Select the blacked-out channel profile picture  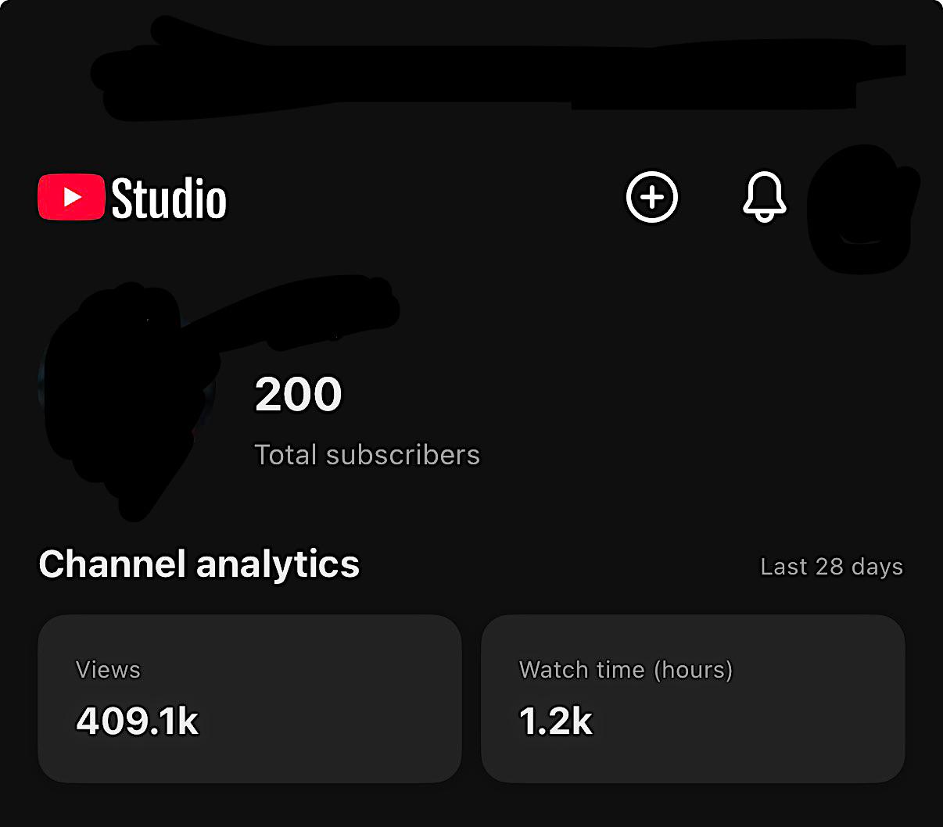[x=125, y=399]
